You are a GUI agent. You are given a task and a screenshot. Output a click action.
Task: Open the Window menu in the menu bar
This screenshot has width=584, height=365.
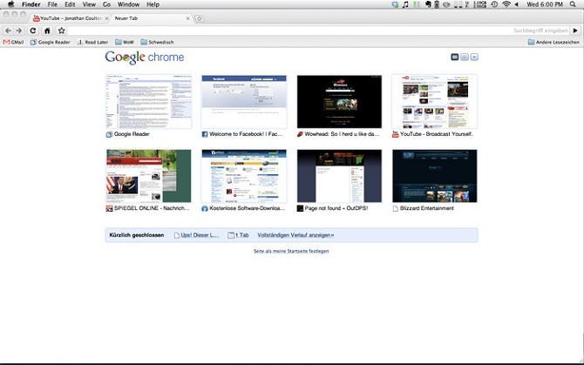(x=128, y=4)
